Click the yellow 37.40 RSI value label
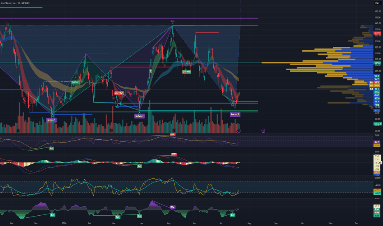The image size is (383, 226). pos(377,145)
